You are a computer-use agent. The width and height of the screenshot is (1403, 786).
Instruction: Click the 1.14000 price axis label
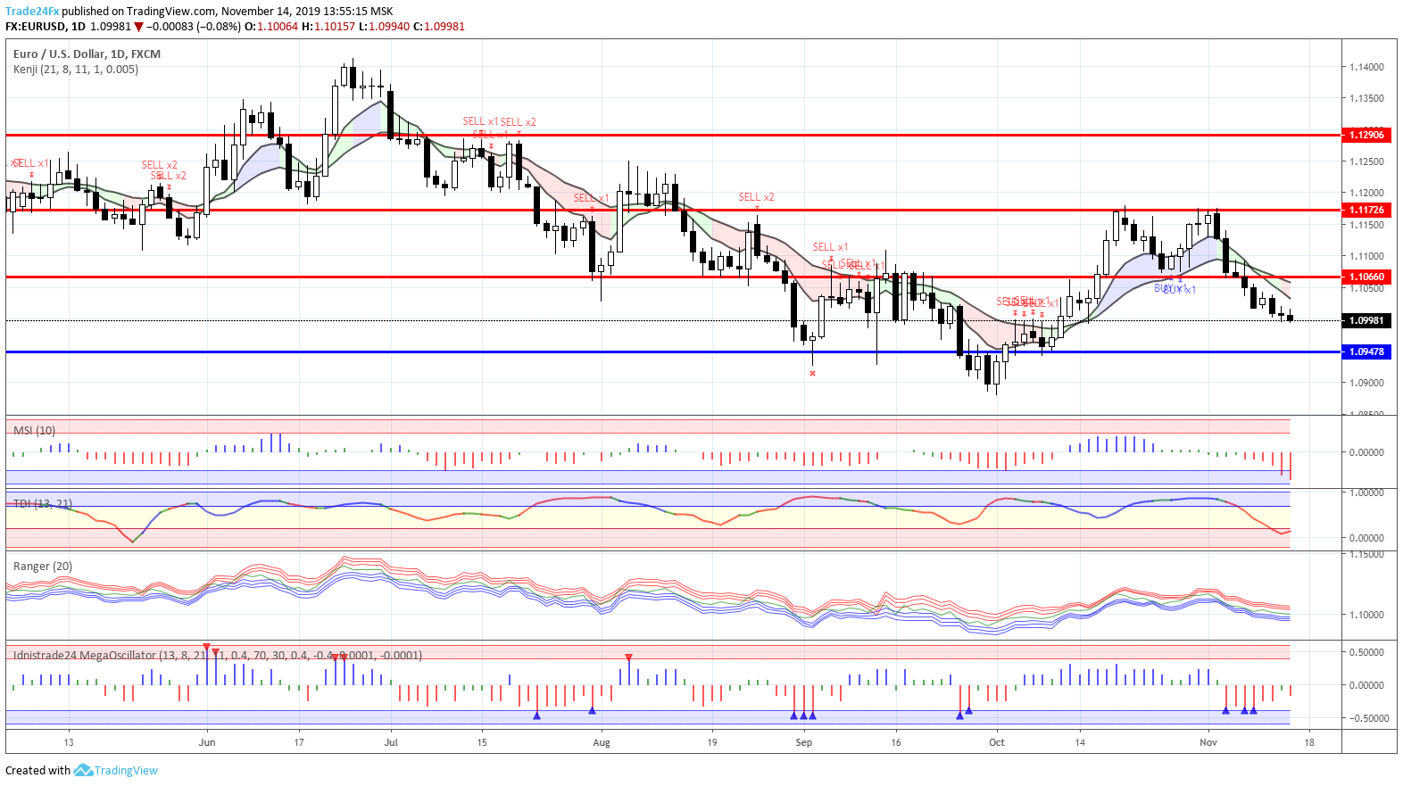pos(1366,68)
